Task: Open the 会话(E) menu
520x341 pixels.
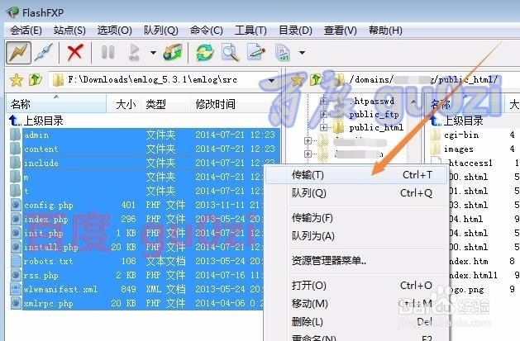Action: 26,31
